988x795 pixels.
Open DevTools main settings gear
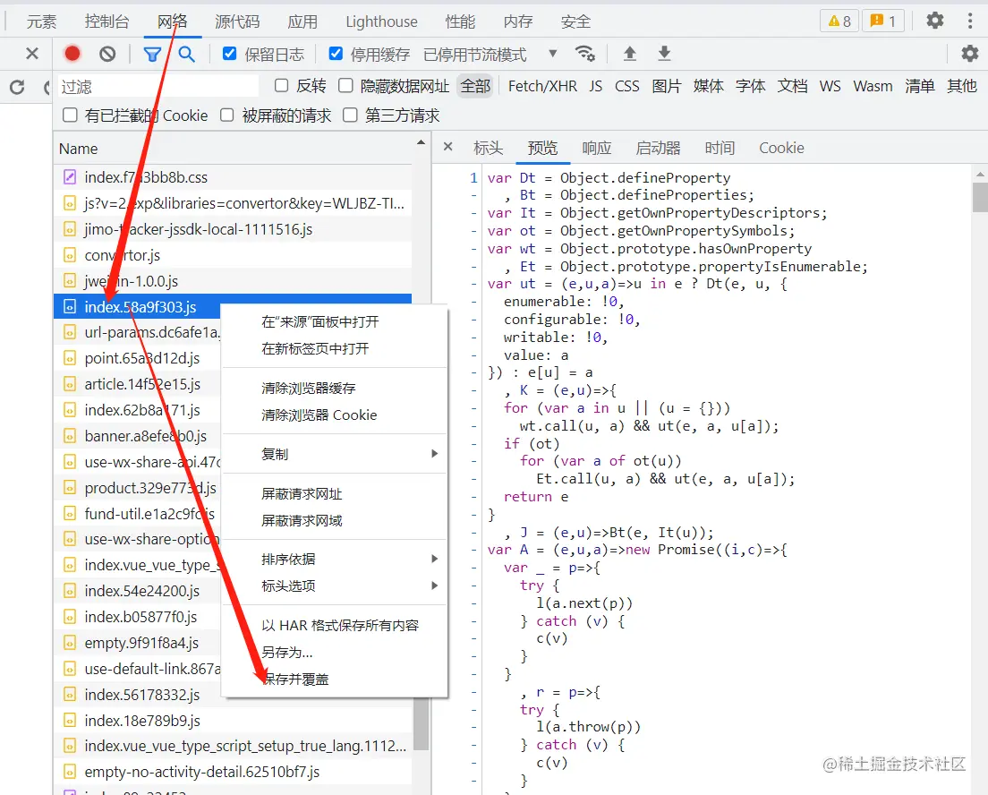pyautogui.click(x=935, y=21)
